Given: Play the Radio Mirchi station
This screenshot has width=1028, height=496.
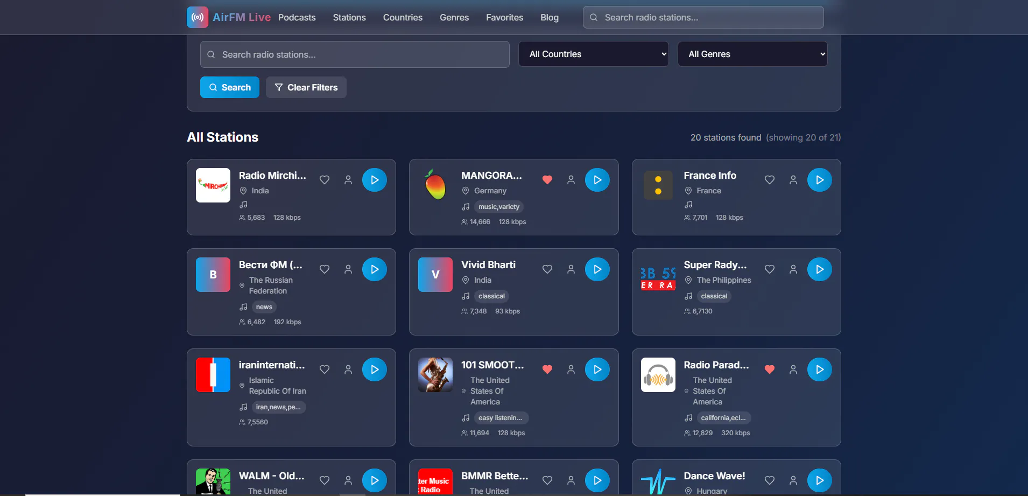Looking at the screenshot, I should (x=375, y=180).
